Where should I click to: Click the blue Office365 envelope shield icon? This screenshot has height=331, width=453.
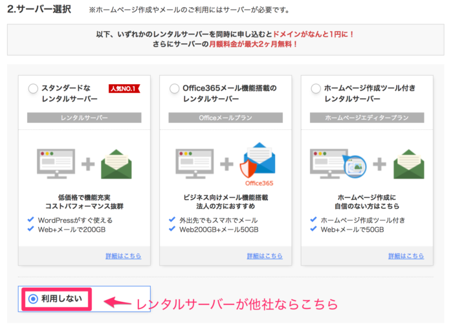(258, 160)
